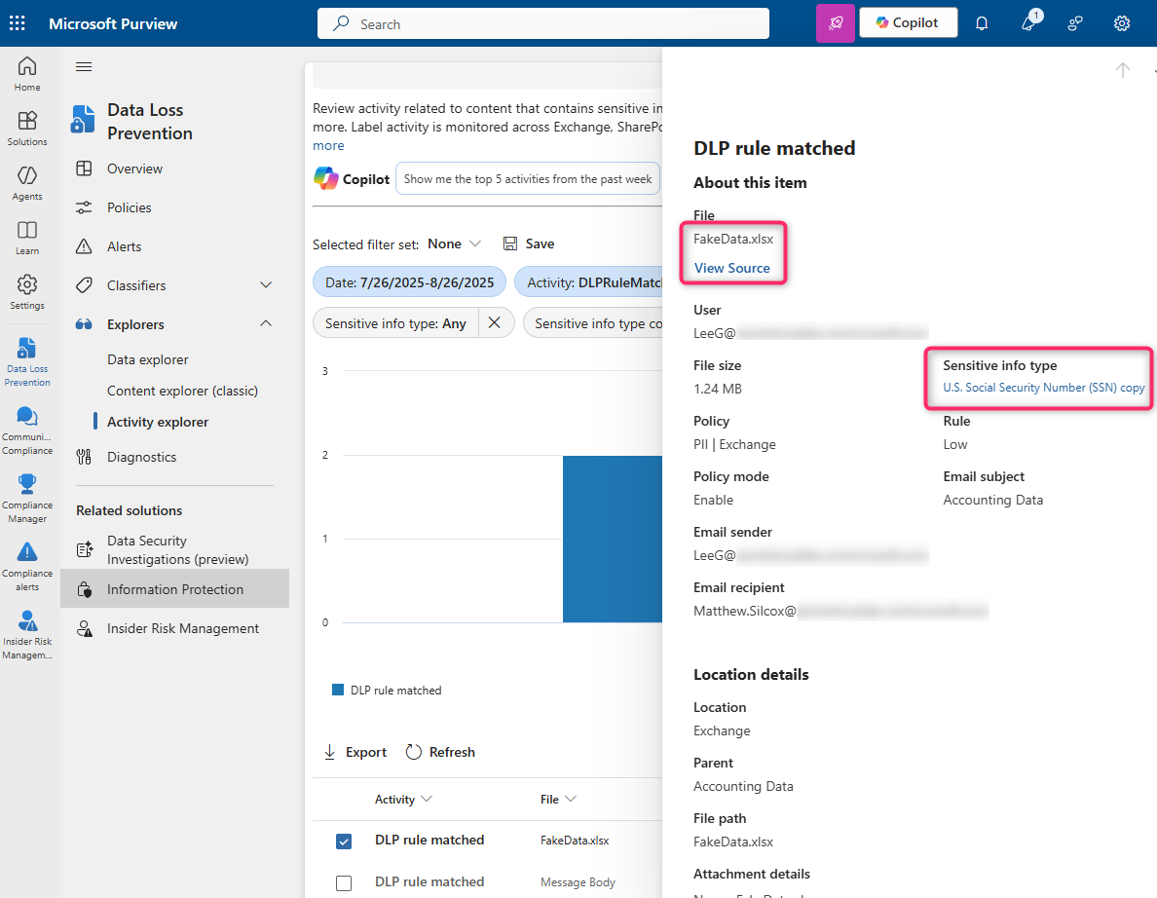
Task: Click the blue legend color square
Action: click(x=338, y=690)
